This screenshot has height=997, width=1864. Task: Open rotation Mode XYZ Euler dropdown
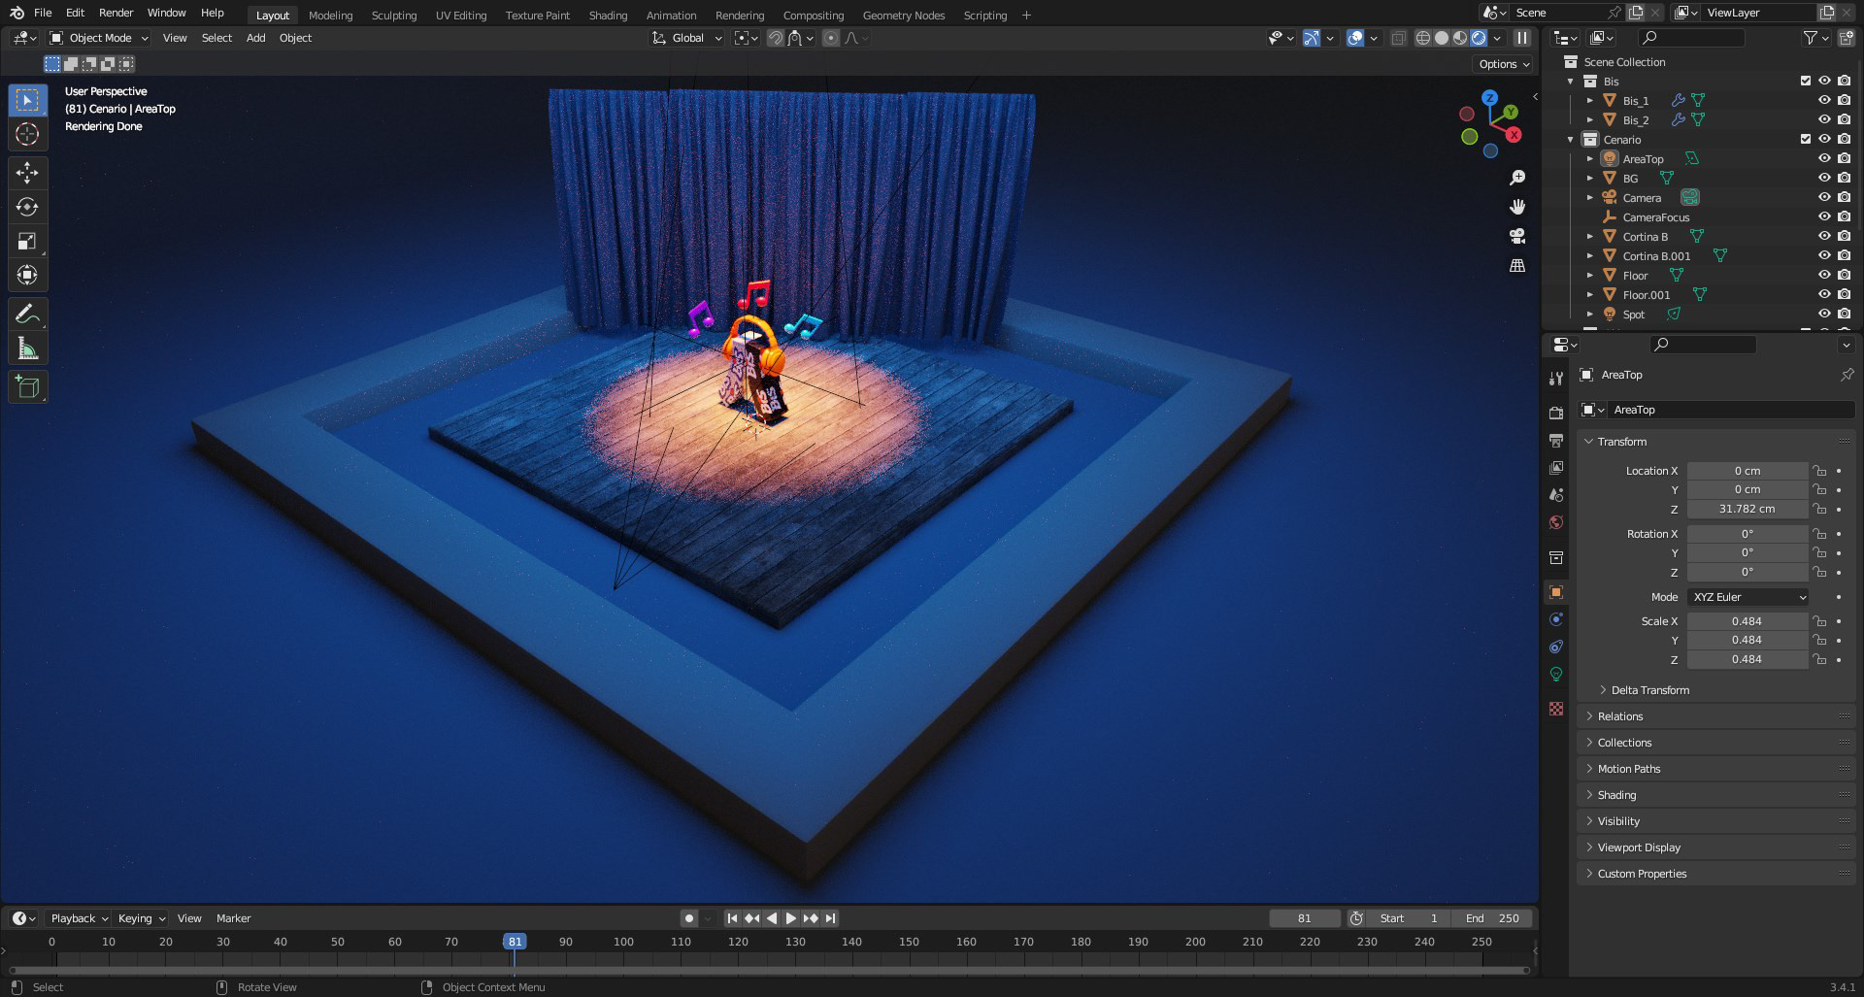[x=1748, y=597]
